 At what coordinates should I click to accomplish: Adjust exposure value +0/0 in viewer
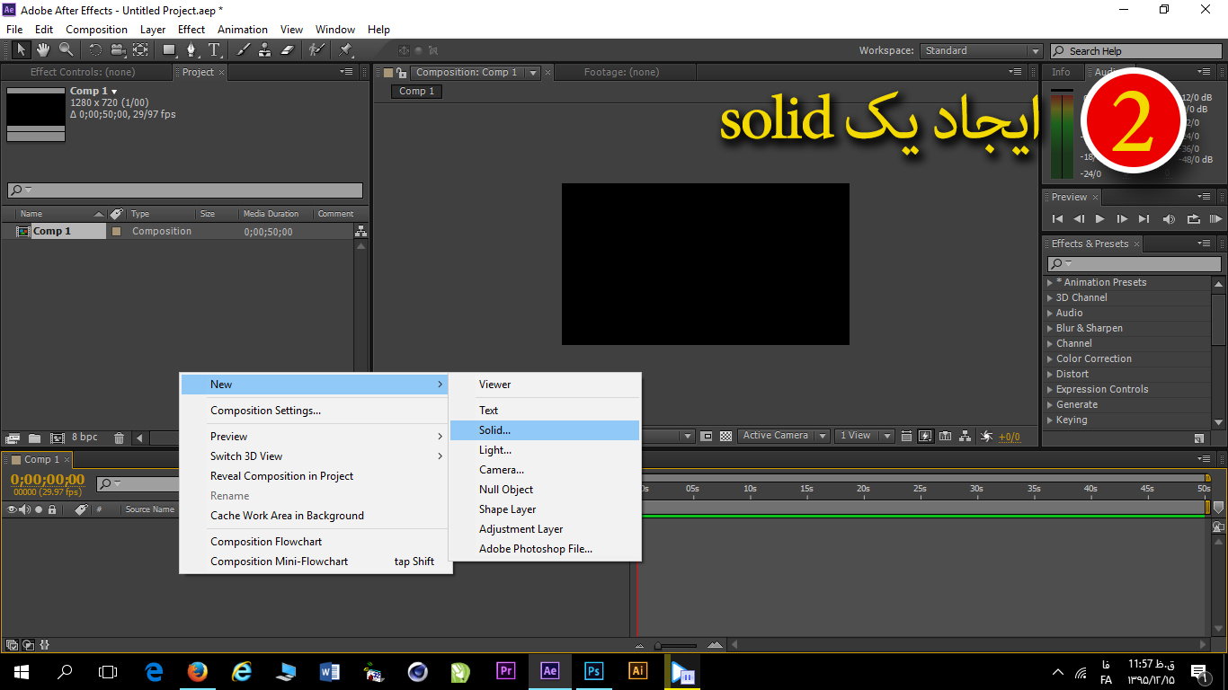click(1009, 437)
